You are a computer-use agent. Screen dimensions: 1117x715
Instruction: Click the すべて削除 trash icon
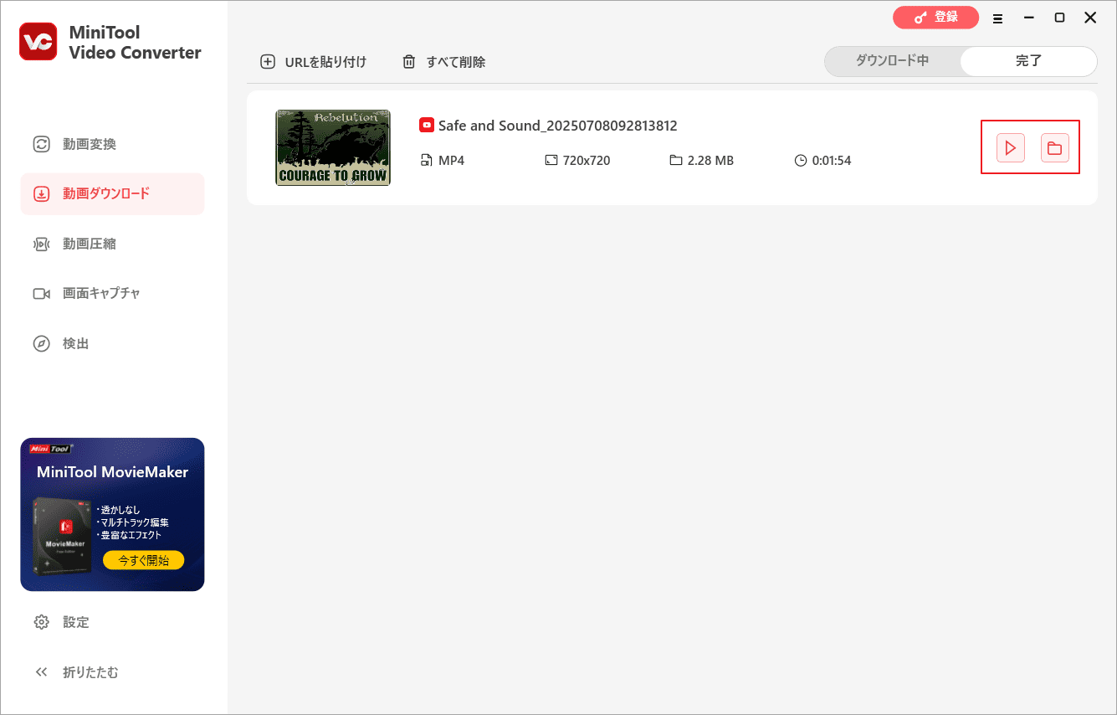click(409, 62)
